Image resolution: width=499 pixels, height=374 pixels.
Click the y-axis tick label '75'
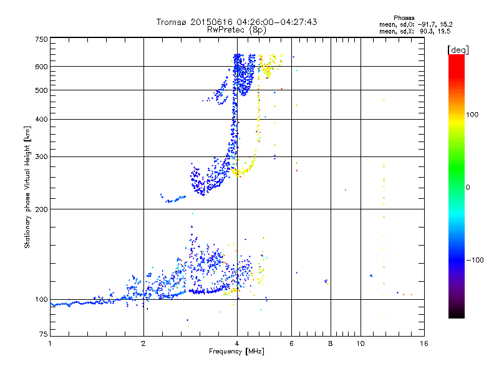(x=44, y=334)
